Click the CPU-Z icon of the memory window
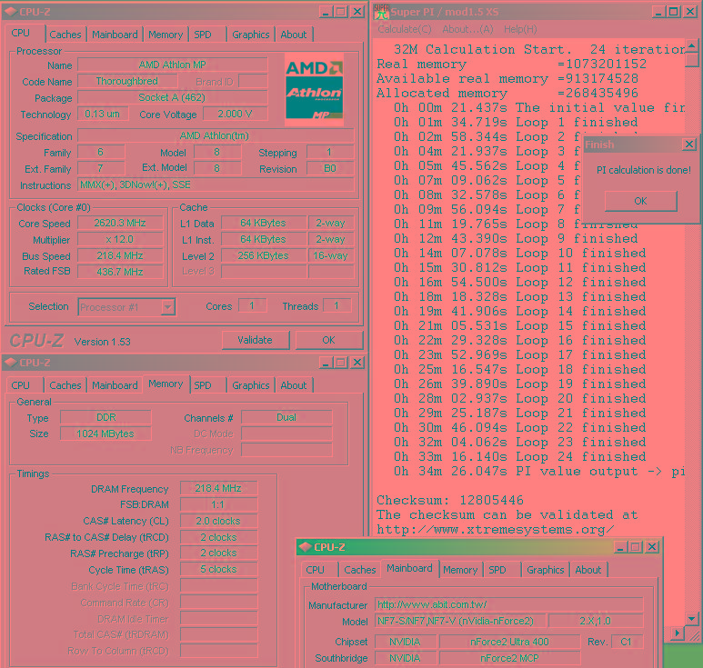 11,363
